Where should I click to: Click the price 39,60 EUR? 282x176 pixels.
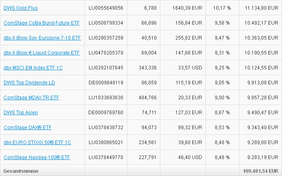click(x=190, y=142)
